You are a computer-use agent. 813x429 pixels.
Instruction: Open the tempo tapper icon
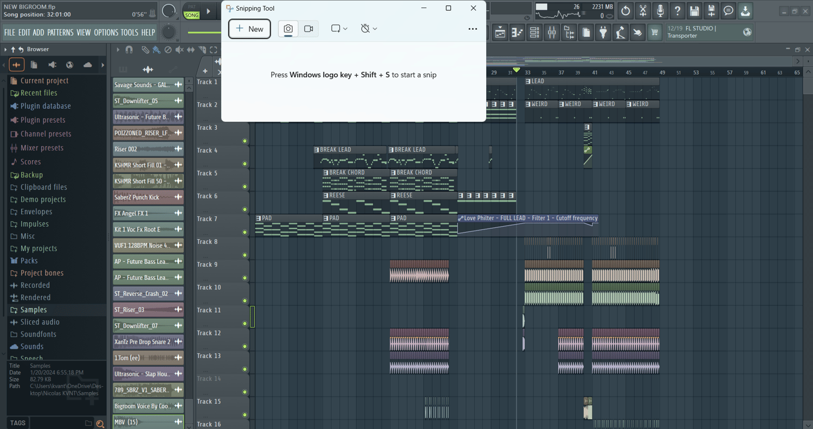tap(621, 33)
